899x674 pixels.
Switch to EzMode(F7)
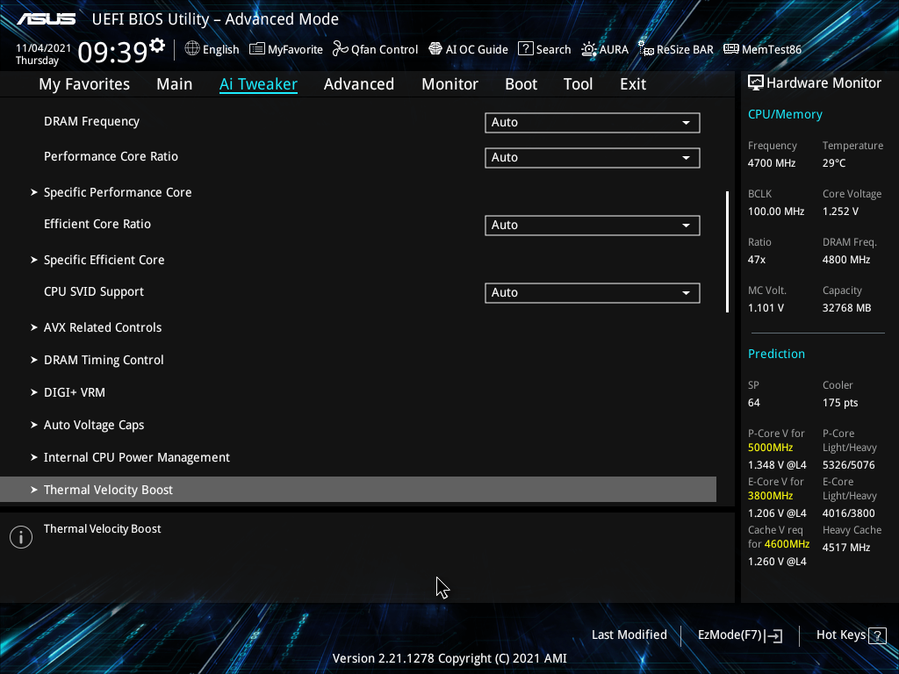tap(739, 635)
